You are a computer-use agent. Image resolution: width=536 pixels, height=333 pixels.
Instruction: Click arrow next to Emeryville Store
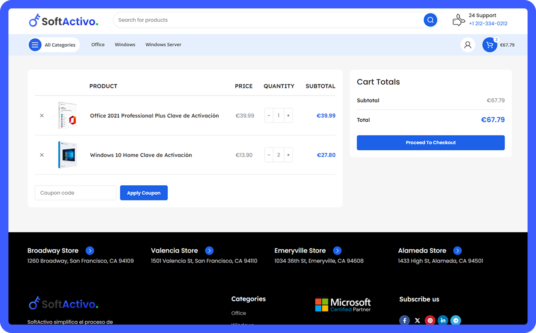(x=337, y=250)
